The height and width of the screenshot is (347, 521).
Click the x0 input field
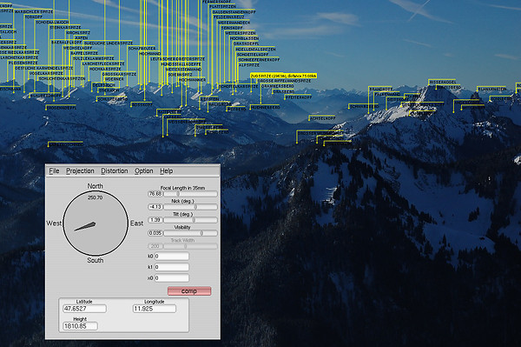171,277
